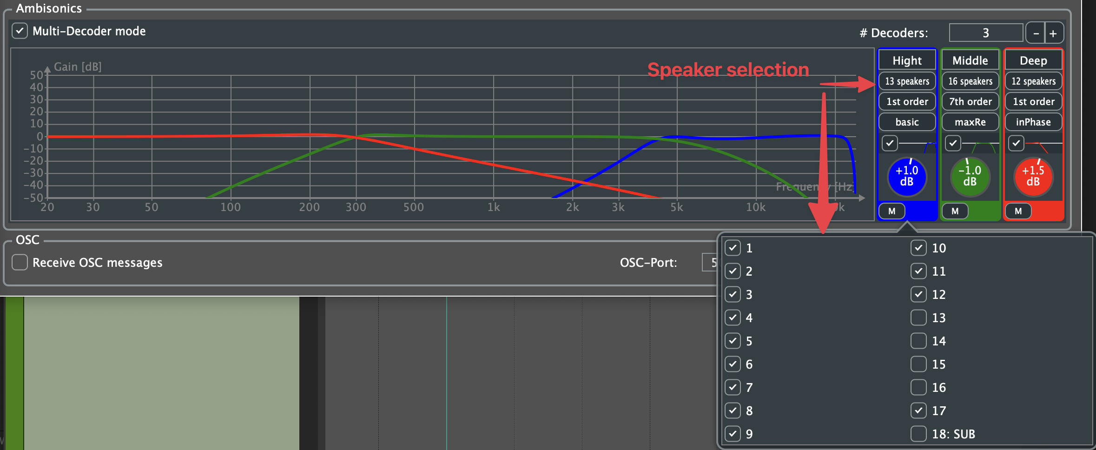Enable Receive OSC messages
Viewport: 1096px width, 450px height.
pos(20,262)
